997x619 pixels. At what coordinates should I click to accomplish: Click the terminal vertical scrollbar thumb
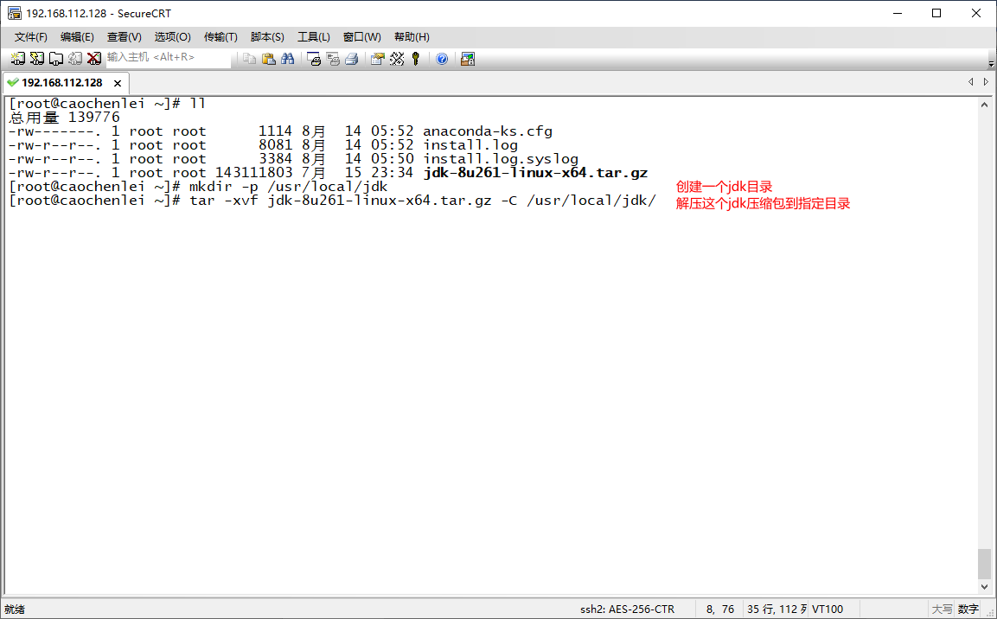point(984,565)
